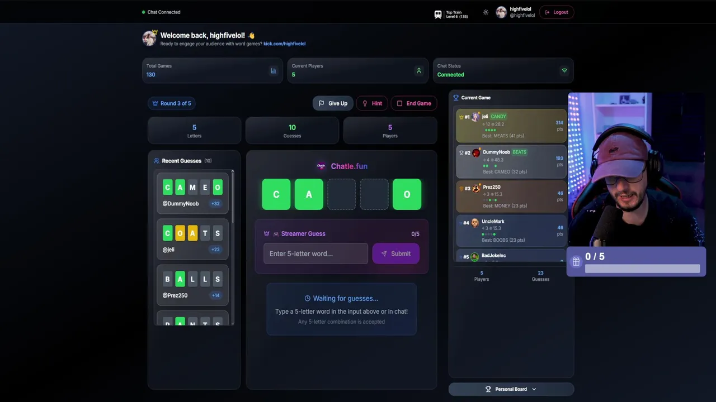The image size is (716, 402).
Task: Select the #4 UncleMark leaderboard row
Action: [511, 231]
